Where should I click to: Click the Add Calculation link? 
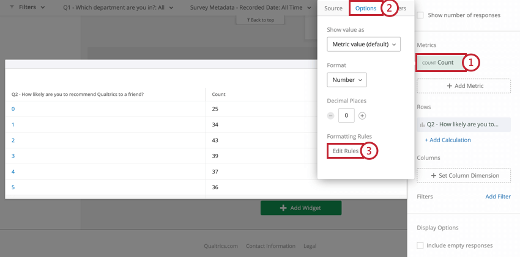[448, 140]
